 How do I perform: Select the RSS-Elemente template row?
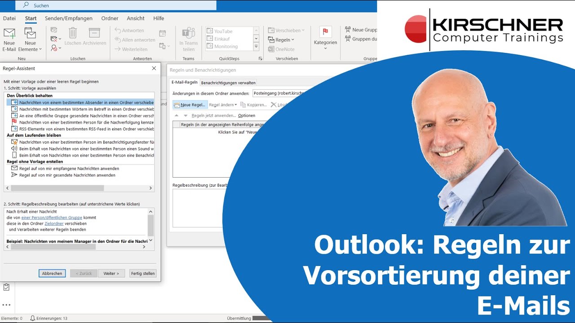pos(81,129)
